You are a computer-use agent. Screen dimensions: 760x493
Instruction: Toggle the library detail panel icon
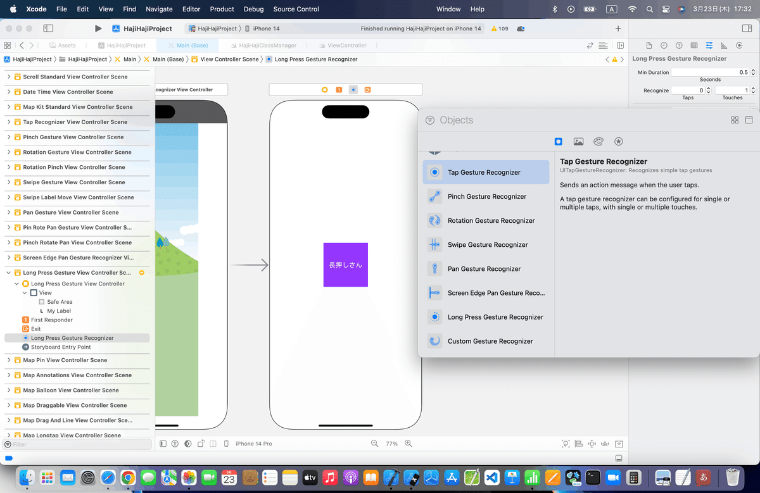[x=749, y=120]
